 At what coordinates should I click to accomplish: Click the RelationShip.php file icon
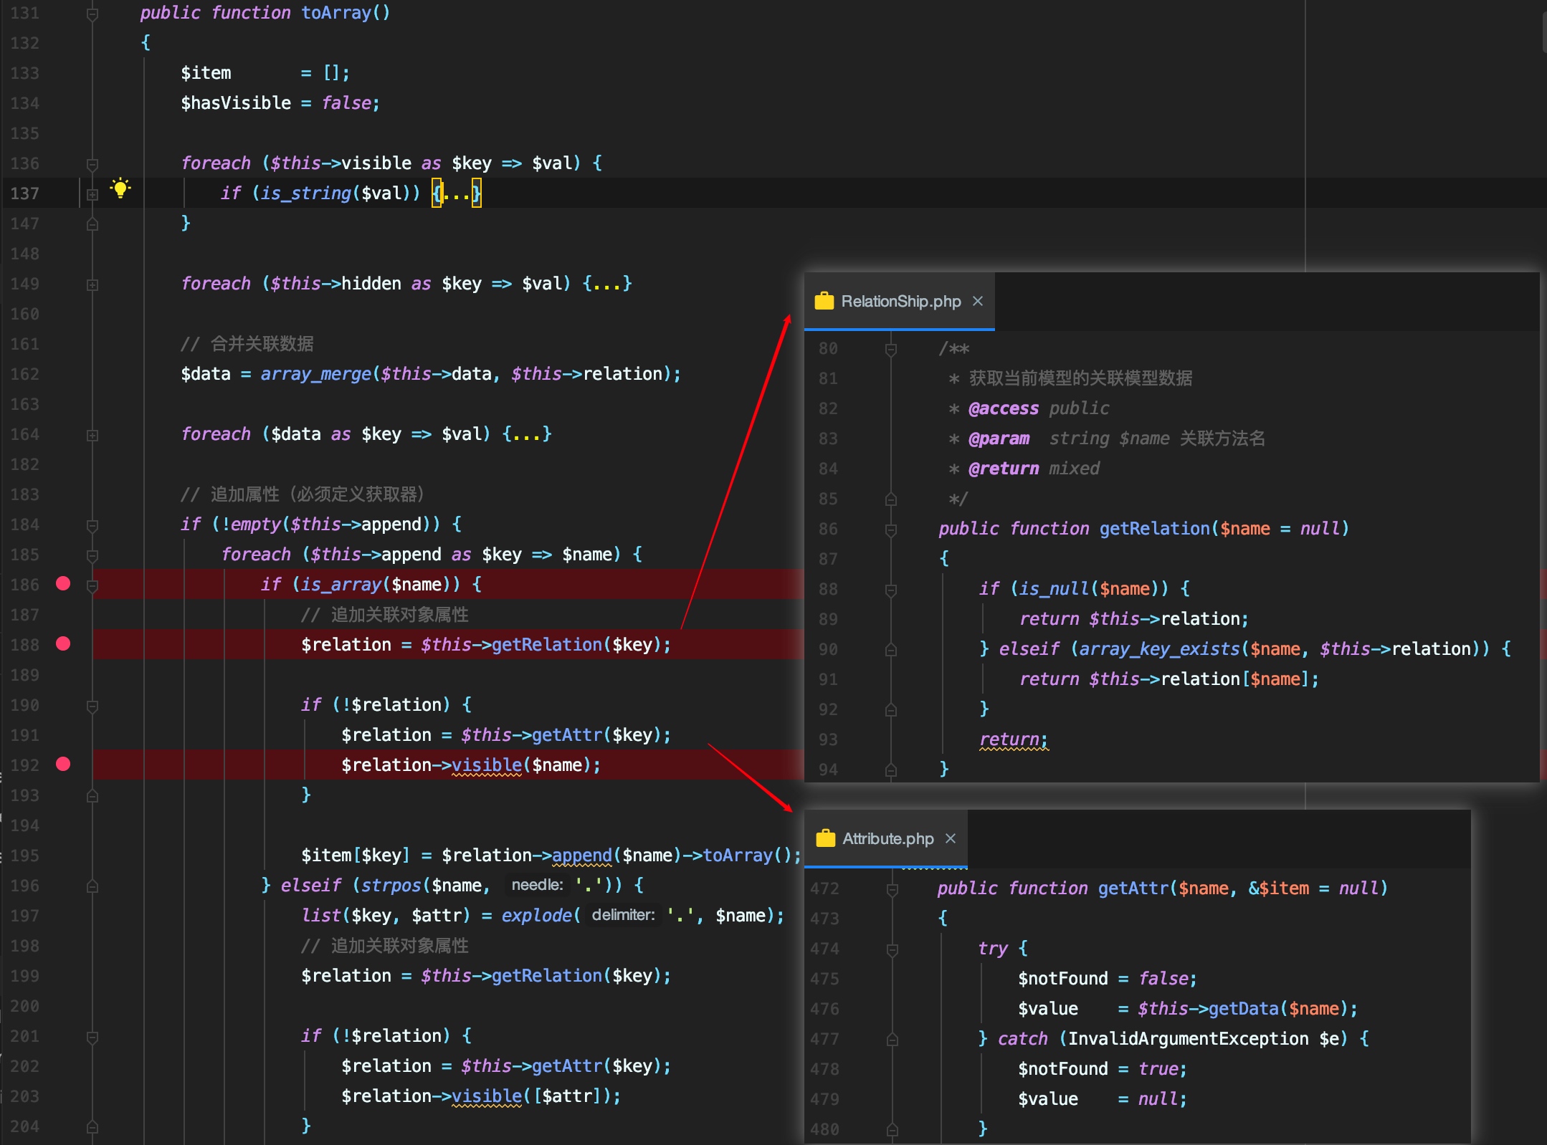(824, 301)
